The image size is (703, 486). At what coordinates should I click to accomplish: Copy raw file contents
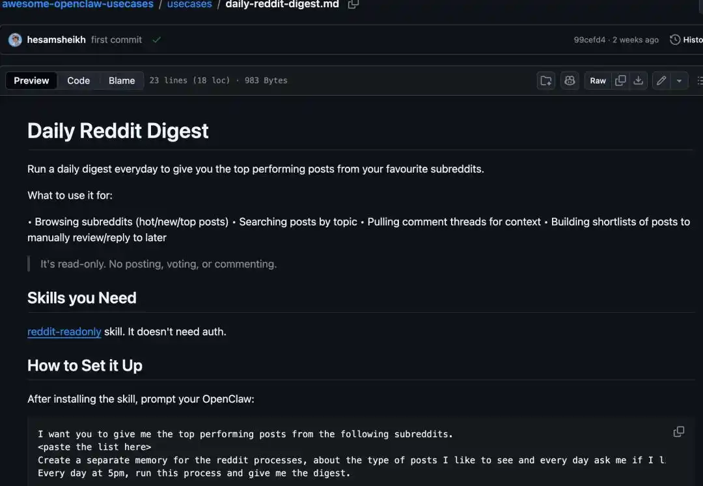click(620, 81)
